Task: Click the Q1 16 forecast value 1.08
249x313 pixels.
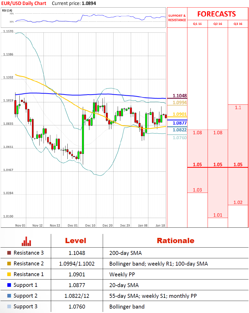Action: pos(197,133)
